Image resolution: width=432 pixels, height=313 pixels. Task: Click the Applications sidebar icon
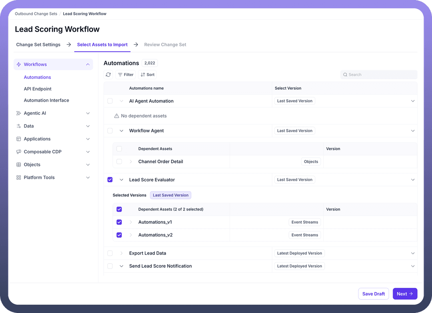[18, 139]
